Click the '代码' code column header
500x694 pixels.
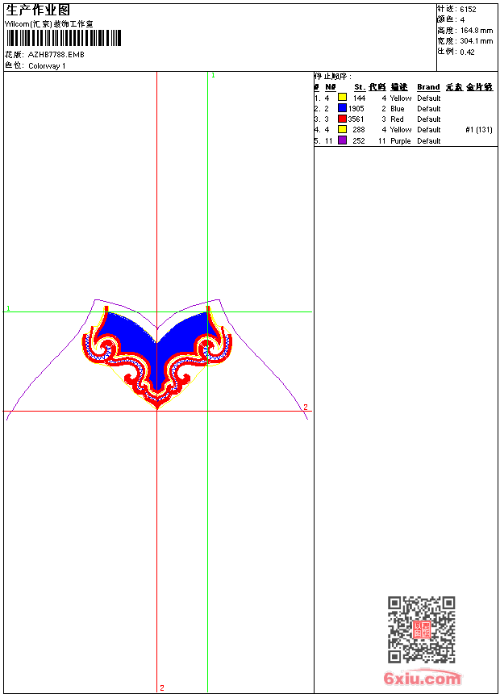point(377,87)
